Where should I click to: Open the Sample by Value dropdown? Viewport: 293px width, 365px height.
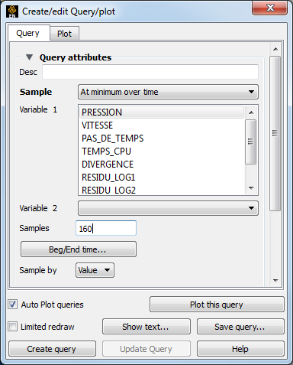click(95, 270)
